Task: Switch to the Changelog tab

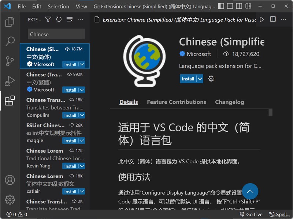Action: (x=230, y=102)
